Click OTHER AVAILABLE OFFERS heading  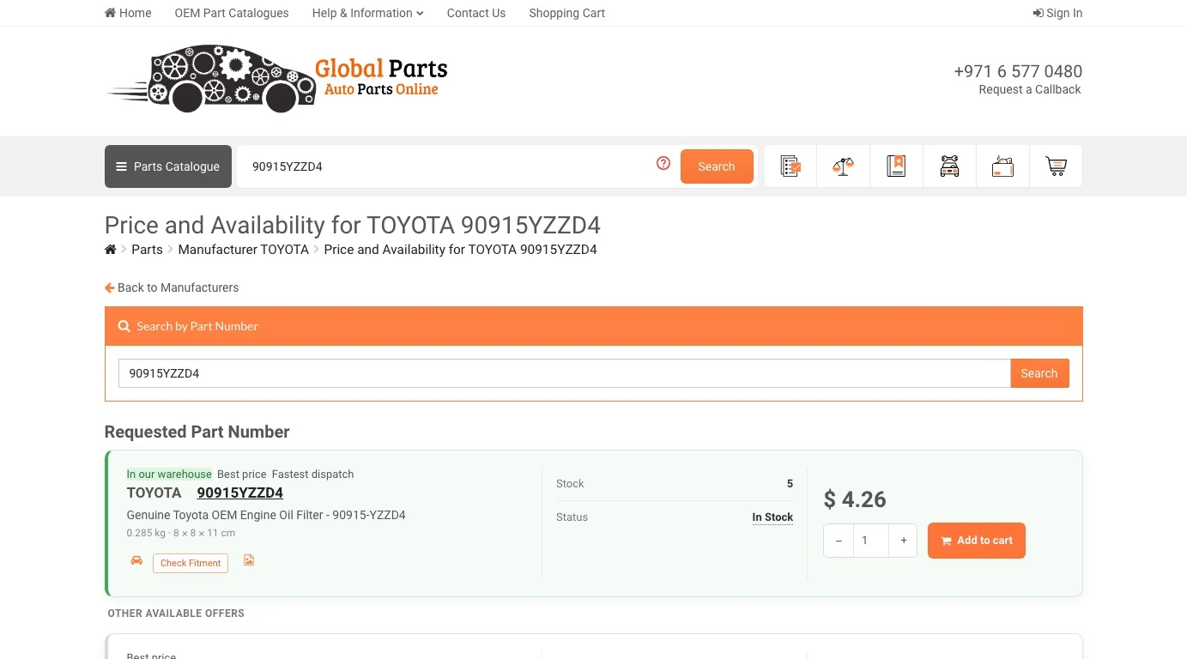pyautogui.click(x=176, y=614)
